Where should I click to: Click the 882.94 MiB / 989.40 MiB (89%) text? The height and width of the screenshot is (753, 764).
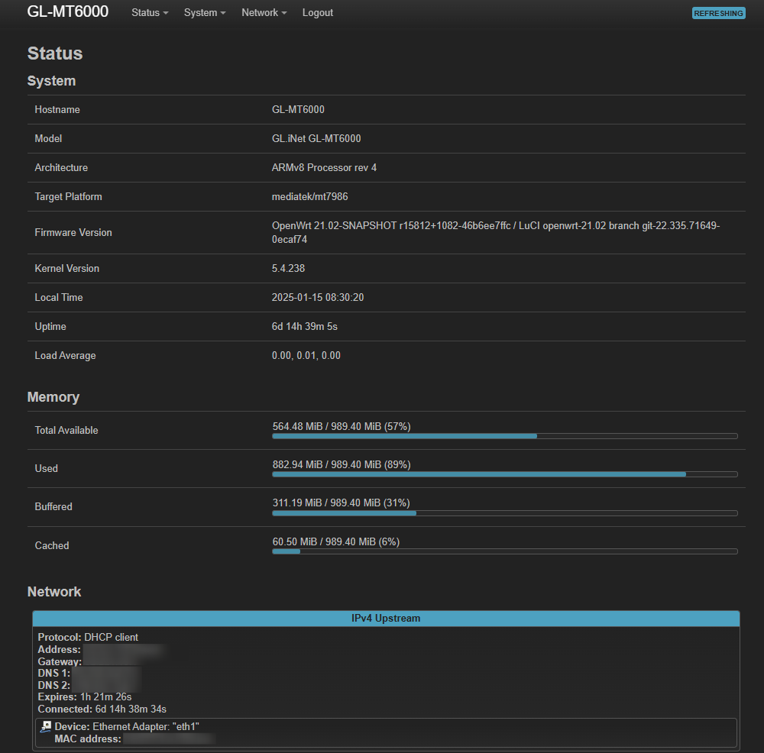[x=342, y=464]
